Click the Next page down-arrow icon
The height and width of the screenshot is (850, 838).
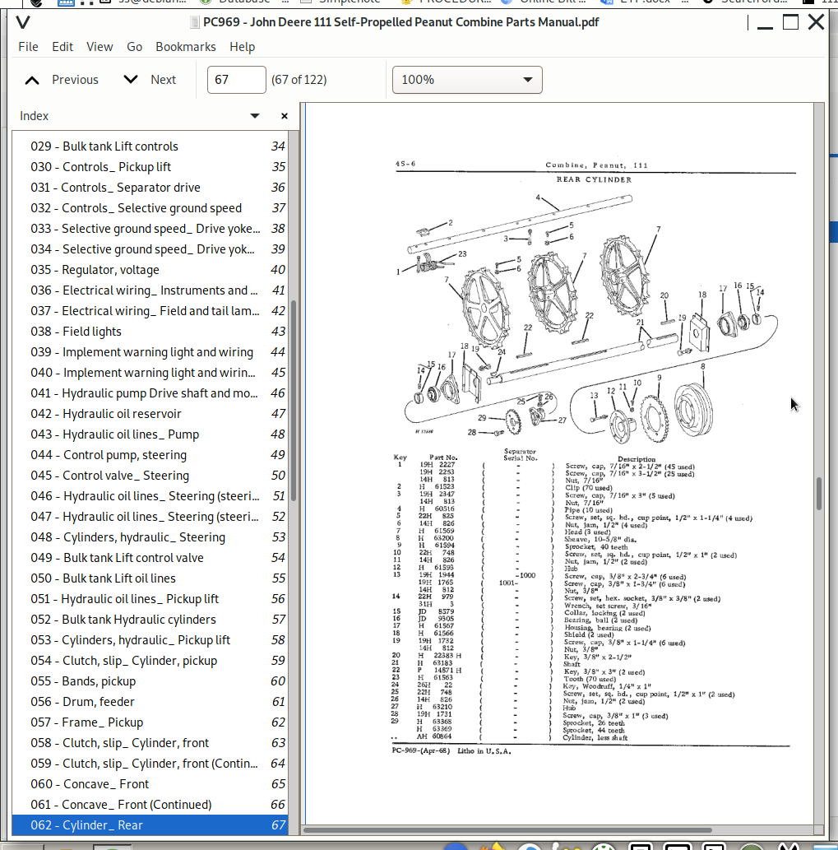coord(131,80)
